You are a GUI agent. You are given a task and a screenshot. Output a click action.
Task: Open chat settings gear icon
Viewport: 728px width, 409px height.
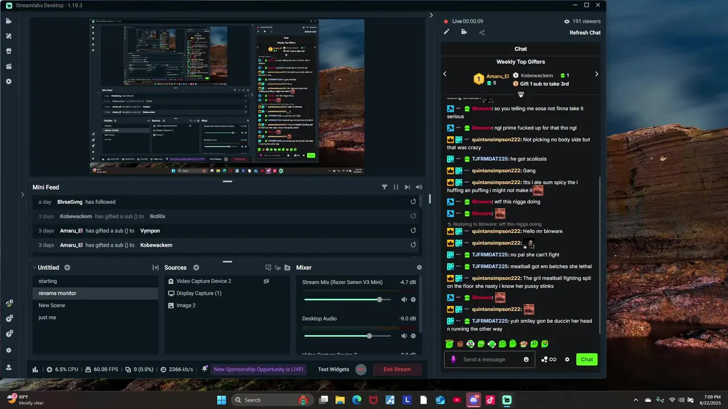pos(567,360)
